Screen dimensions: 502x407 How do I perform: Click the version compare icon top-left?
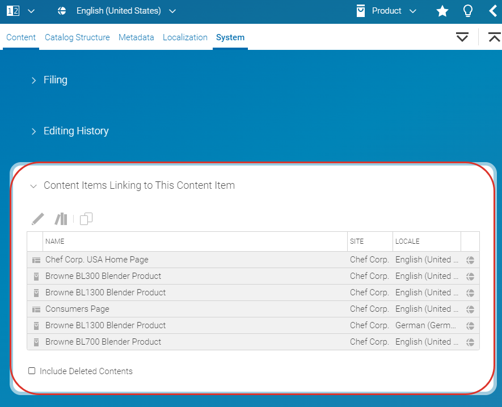click(13, 11)
